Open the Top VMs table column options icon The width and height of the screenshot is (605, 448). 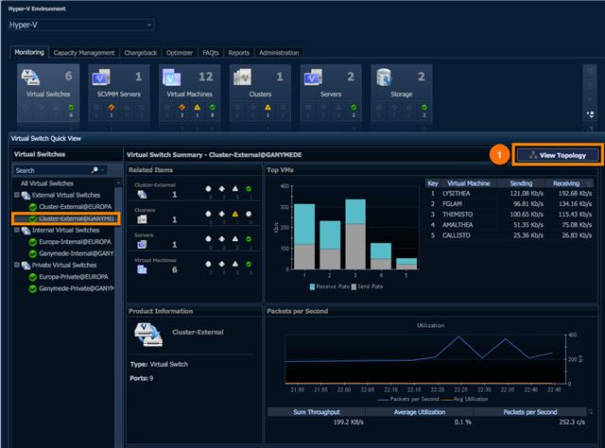(589, 183)
